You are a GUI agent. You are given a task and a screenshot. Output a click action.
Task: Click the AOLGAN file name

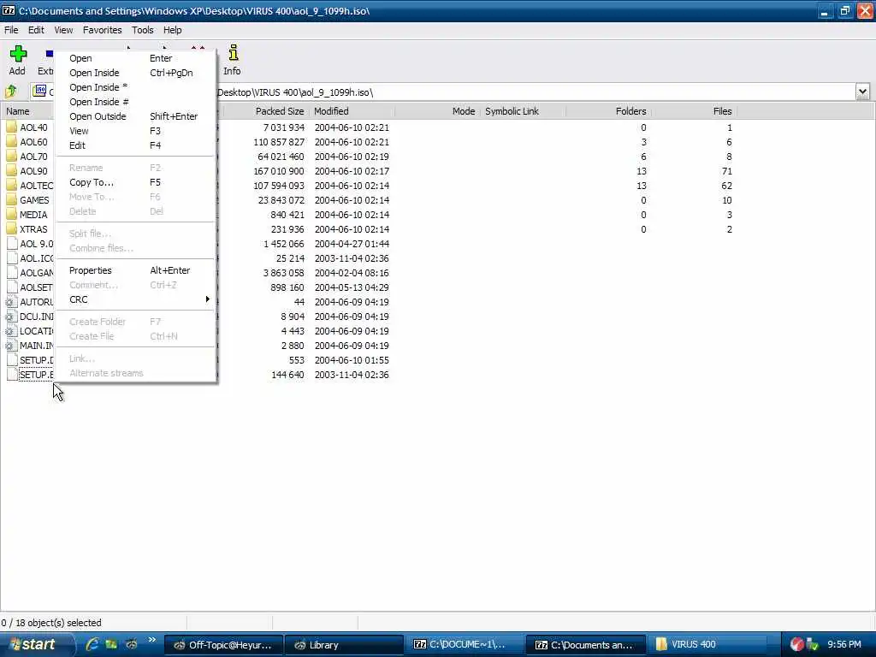click(36, 273)
